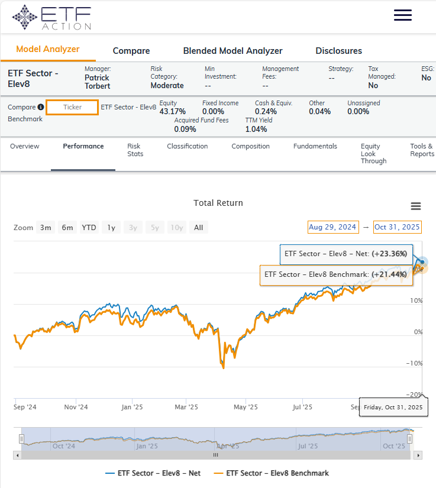Select the 3m zoom range

pyautogui.click(x=46, y=228)
